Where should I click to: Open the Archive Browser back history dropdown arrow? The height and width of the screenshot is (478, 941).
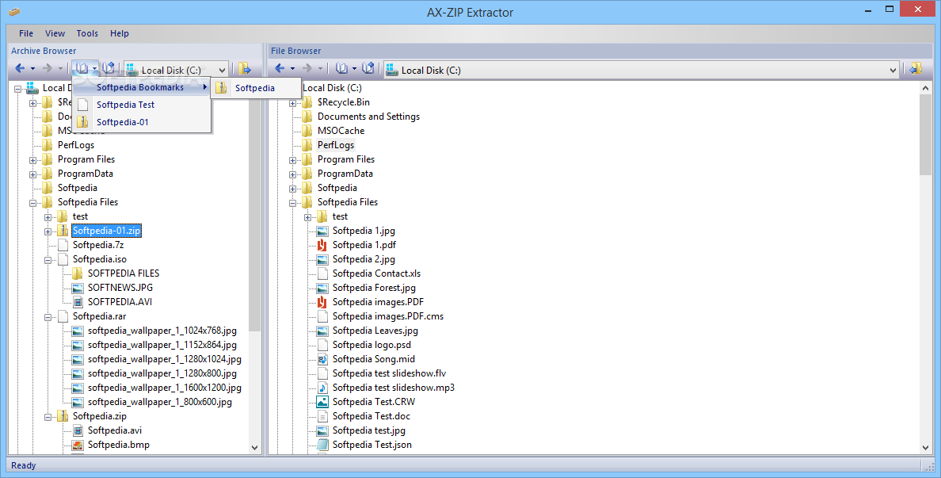pos(32,69)
